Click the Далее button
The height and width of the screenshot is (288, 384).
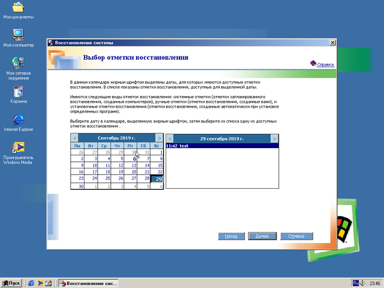pos(262,236)
